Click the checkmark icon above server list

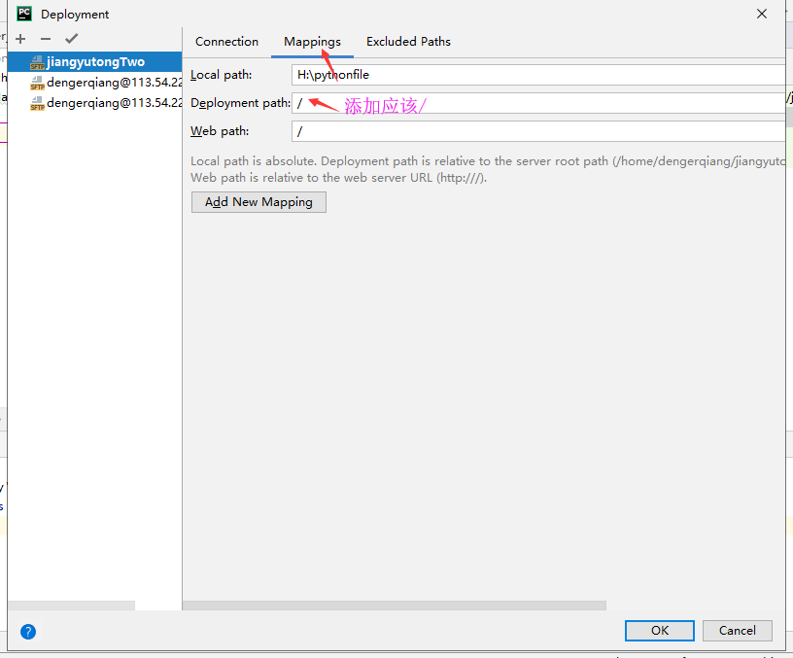click(x=71, y=39)
